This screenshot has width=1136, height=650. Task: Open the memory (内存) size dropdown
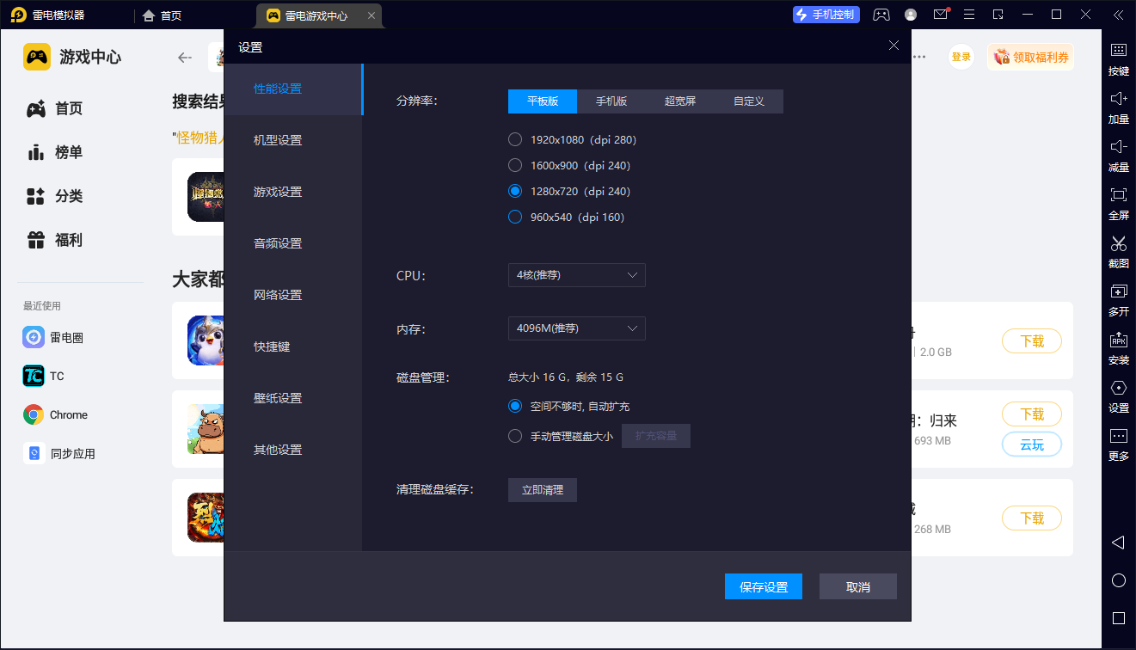(576, 328)
